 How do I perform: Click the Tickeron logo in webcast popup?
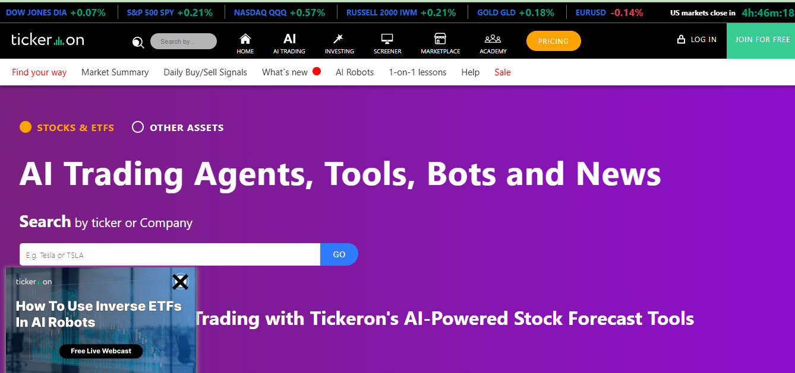[34, 282]
